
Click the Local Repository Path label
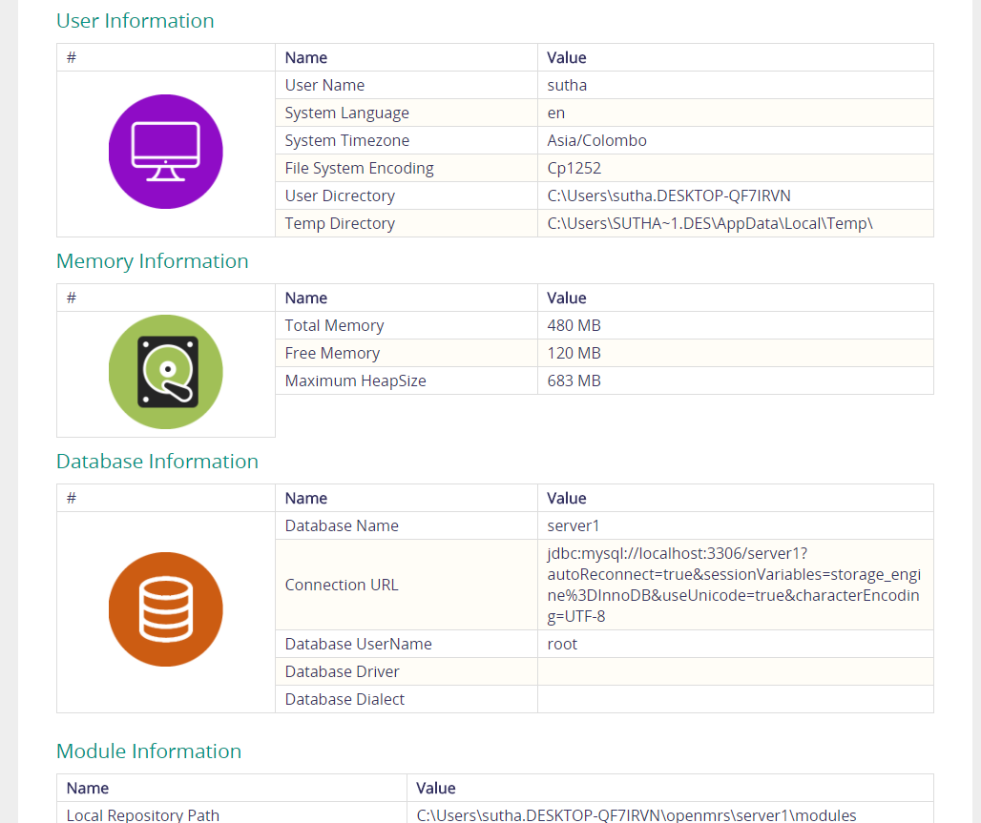click(142, 815)
